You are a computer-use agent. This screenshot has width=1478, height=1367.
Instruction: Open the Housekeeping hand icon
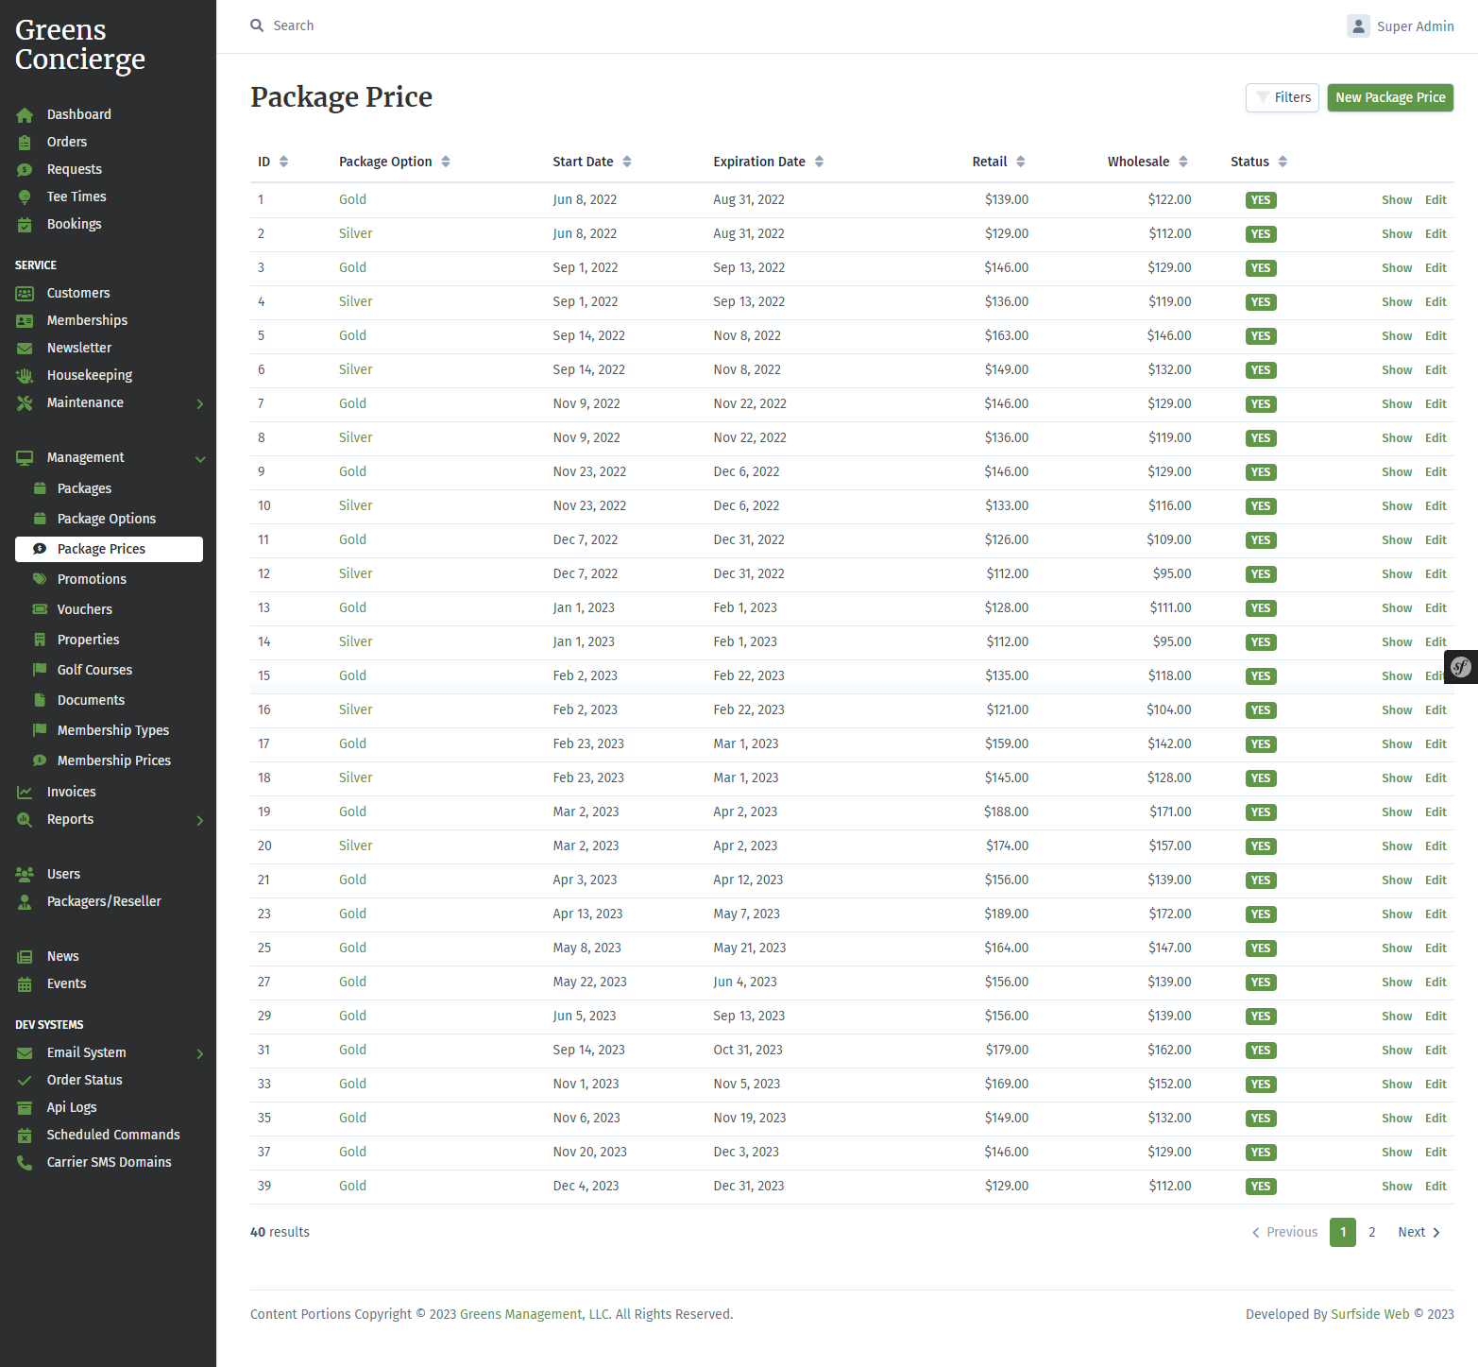click(25, 376)
